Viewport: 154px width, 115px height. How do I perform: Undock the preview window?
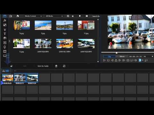point(146,60)
